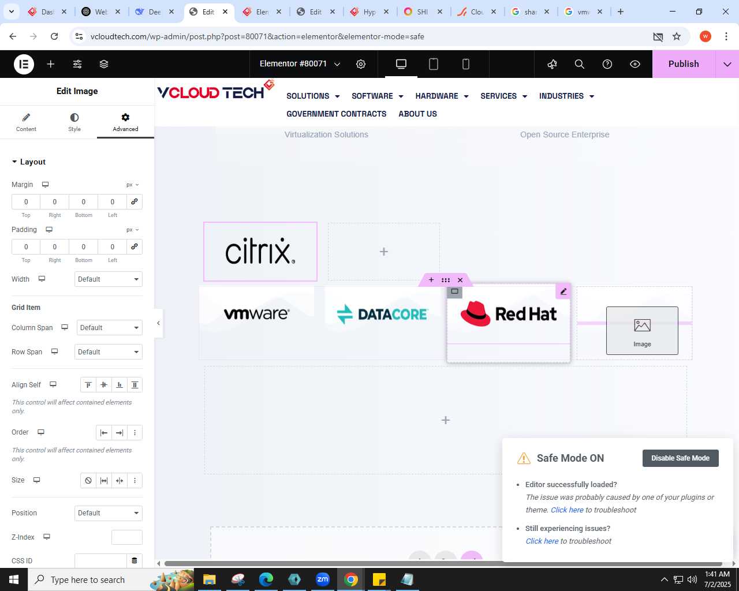
Task: Add container above with plus handle
Action: (431, 280)
